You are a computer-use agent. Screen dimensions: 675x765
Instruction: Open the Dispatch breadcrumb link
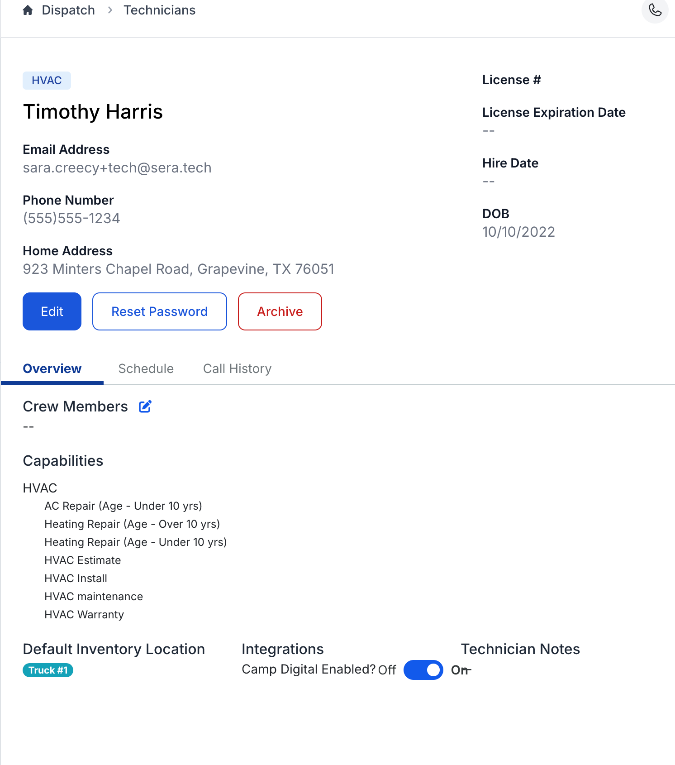coord(68,10)
